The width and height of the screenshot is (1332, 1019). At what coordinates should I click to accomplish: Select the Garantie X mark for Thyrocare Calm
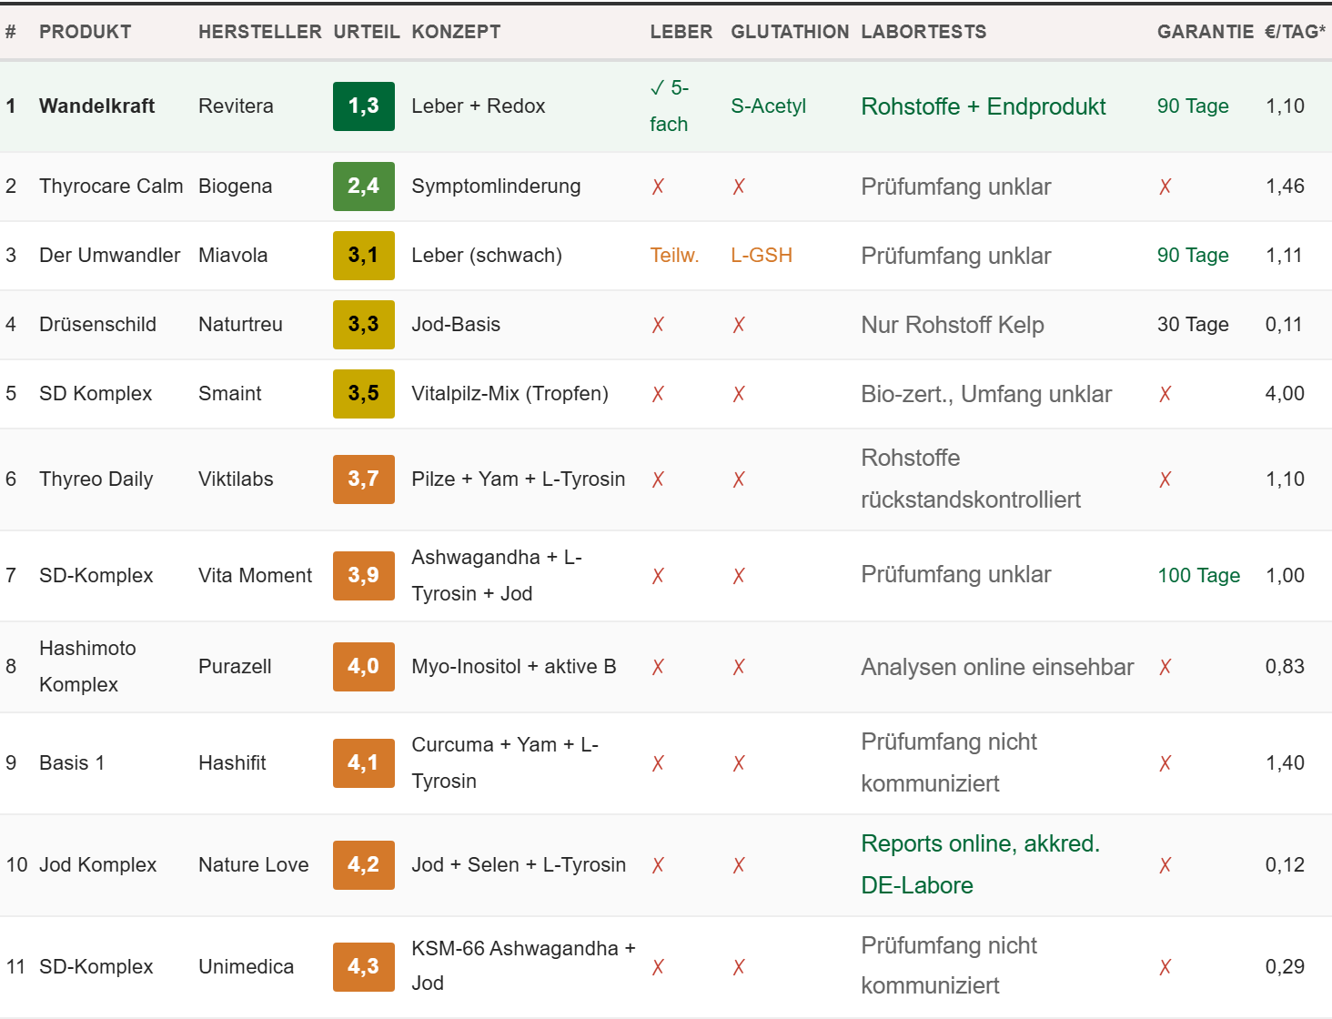(1165, 187)
